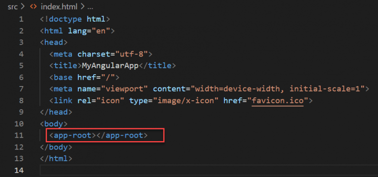This screenshot has width=378, height=177.
Task: Click the closing html tag
Action: (x=56, y=158)
